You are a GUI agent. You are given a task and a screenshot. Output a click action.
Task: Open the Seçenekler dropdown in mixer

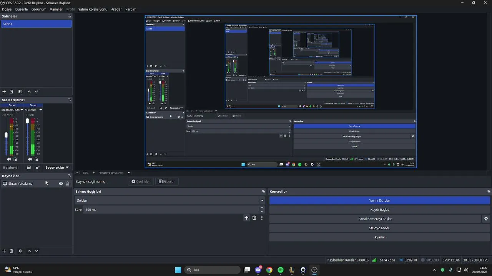57,168
